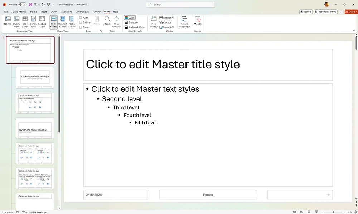Switch to the Slide Master ribbon tab
This screenshot has height=214, width=358.
point(20,11)
